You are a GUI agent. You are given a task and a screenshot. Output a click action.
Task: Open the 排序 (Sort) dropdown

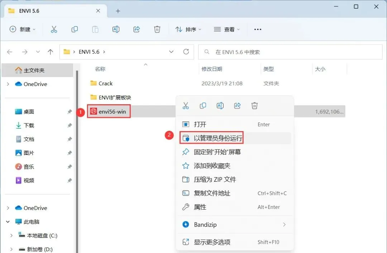pos(188,29)
